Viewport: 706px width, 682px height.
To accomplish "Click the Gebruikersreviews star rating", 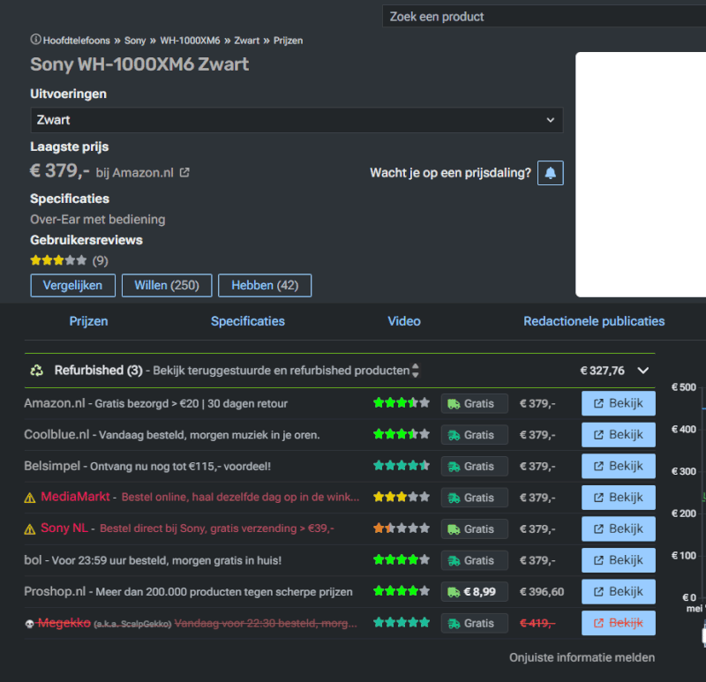I will [58, 260].
